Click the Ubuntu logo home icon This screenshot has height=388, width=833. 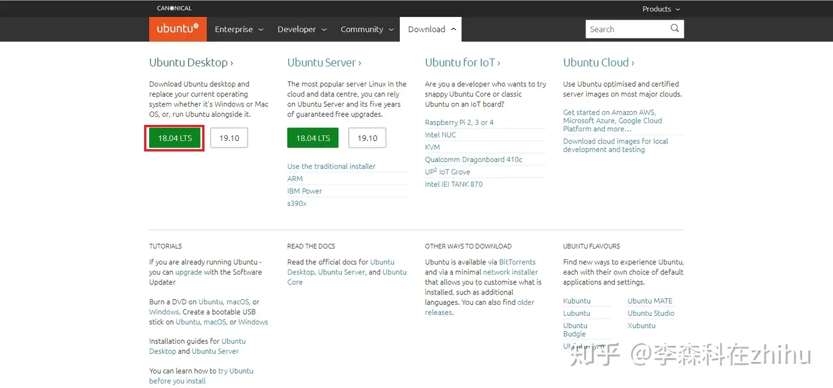tap(178, 29)
